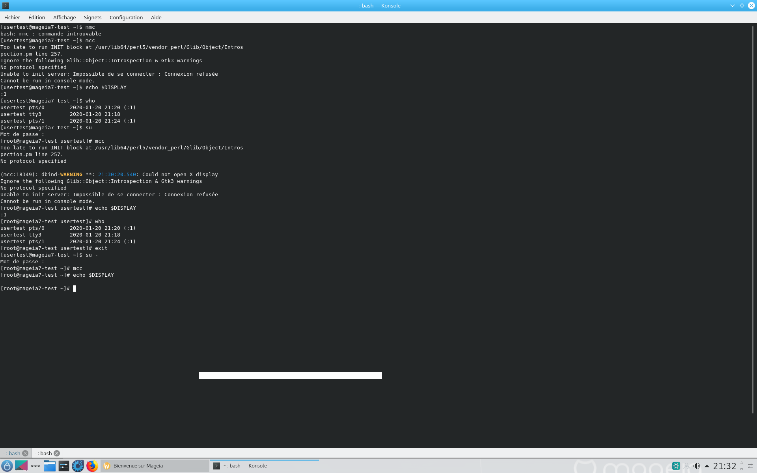Click 'bash: mmc : commande introuvable' line

51,34
